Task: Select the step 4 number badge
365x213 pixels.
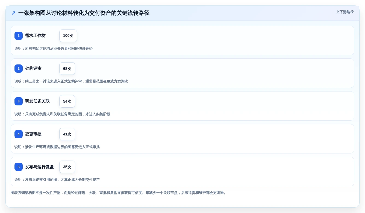Action: [19, 134]
